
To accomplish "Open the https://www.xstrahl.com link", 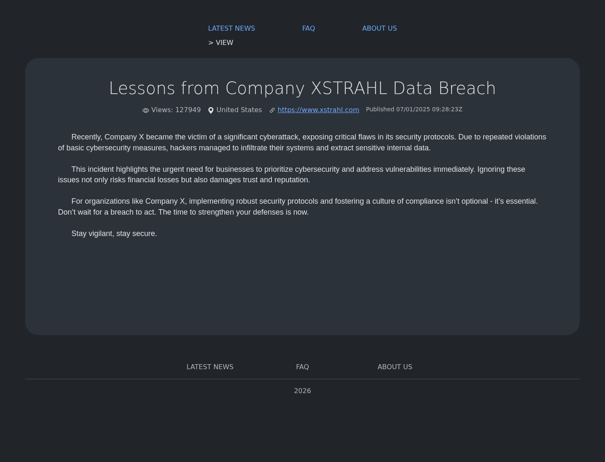I will click(318, 110).
